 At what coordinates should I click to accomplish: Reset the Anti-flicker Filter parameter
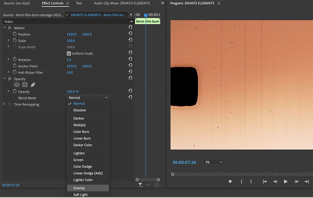tap(130, 71)
